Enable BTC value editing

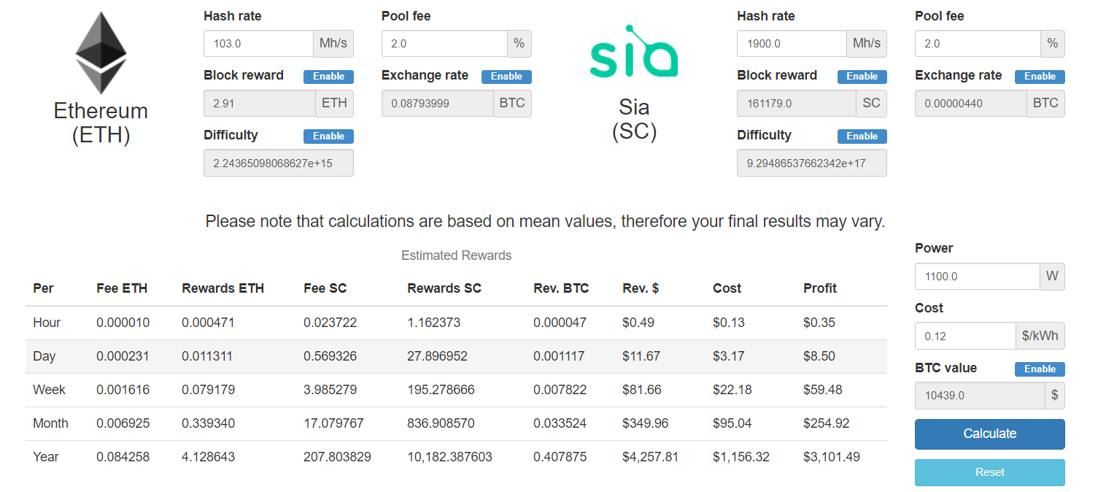click(1040, 369)
